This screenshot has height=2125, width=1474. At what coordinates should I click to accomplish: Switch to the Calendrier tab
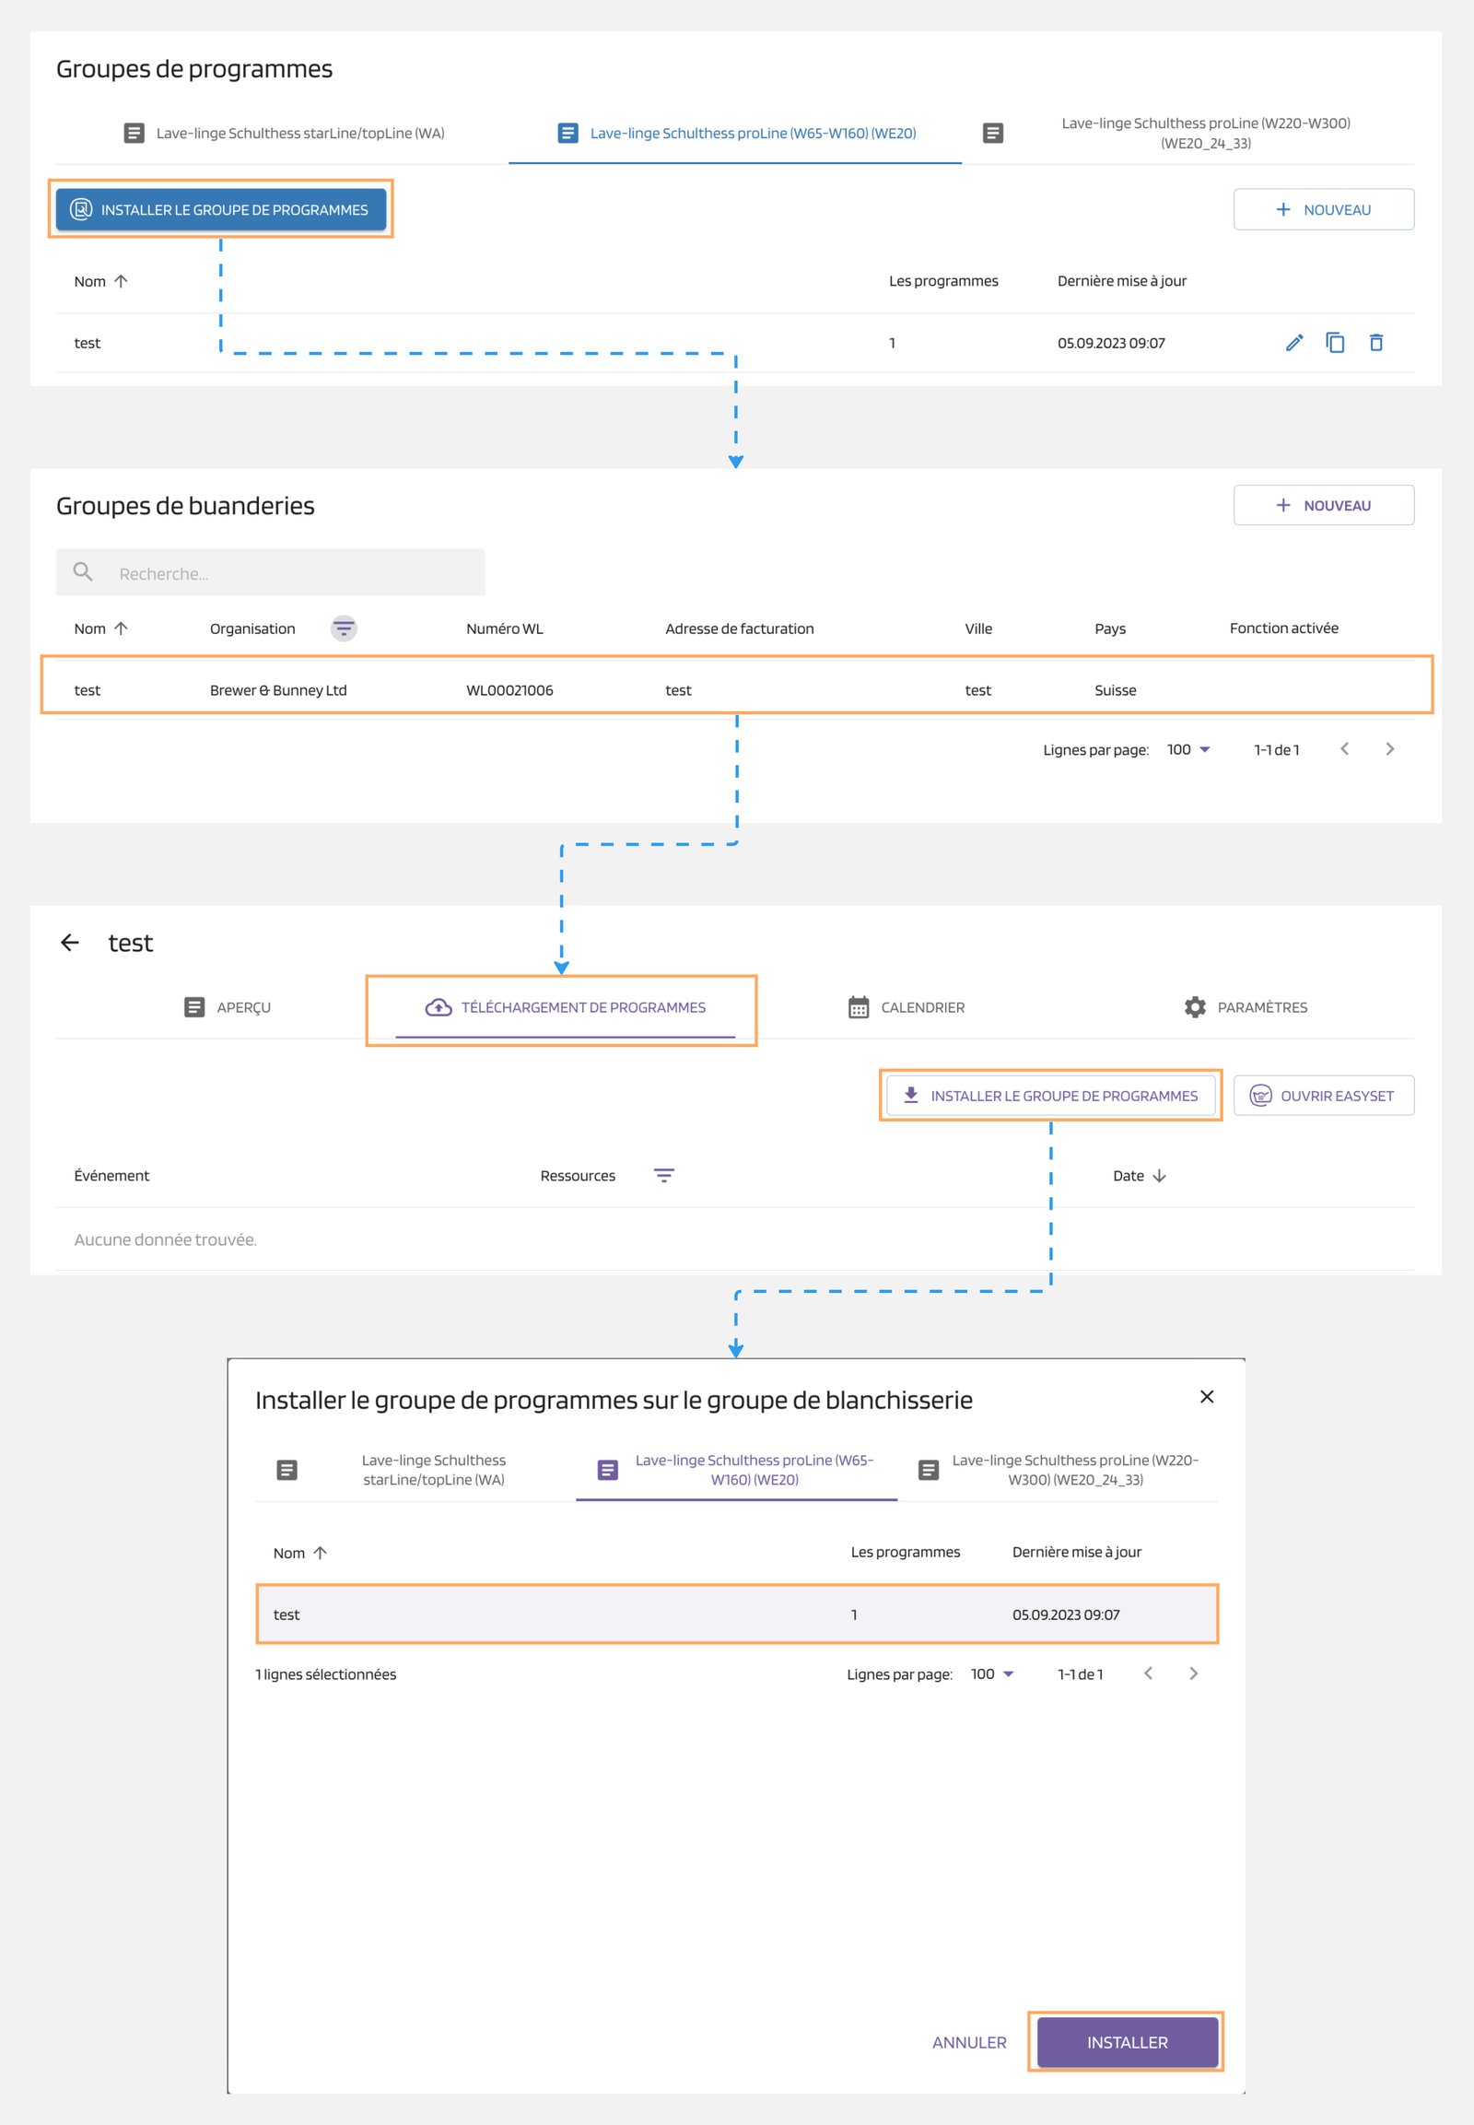[906, 1007]
